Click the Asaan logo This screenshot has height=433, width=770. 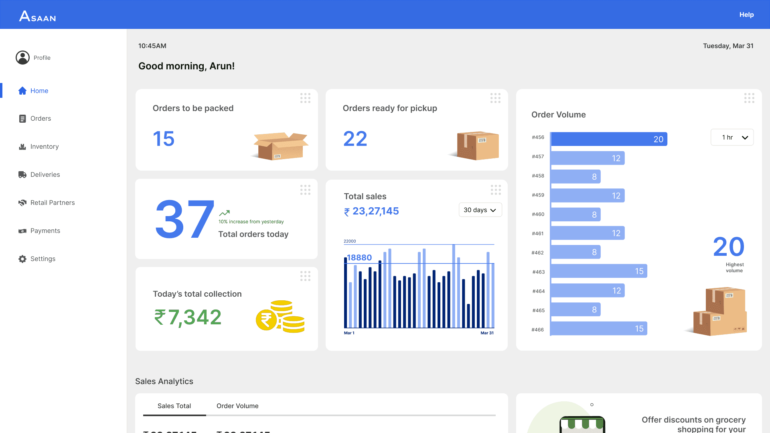coord(38,16)
